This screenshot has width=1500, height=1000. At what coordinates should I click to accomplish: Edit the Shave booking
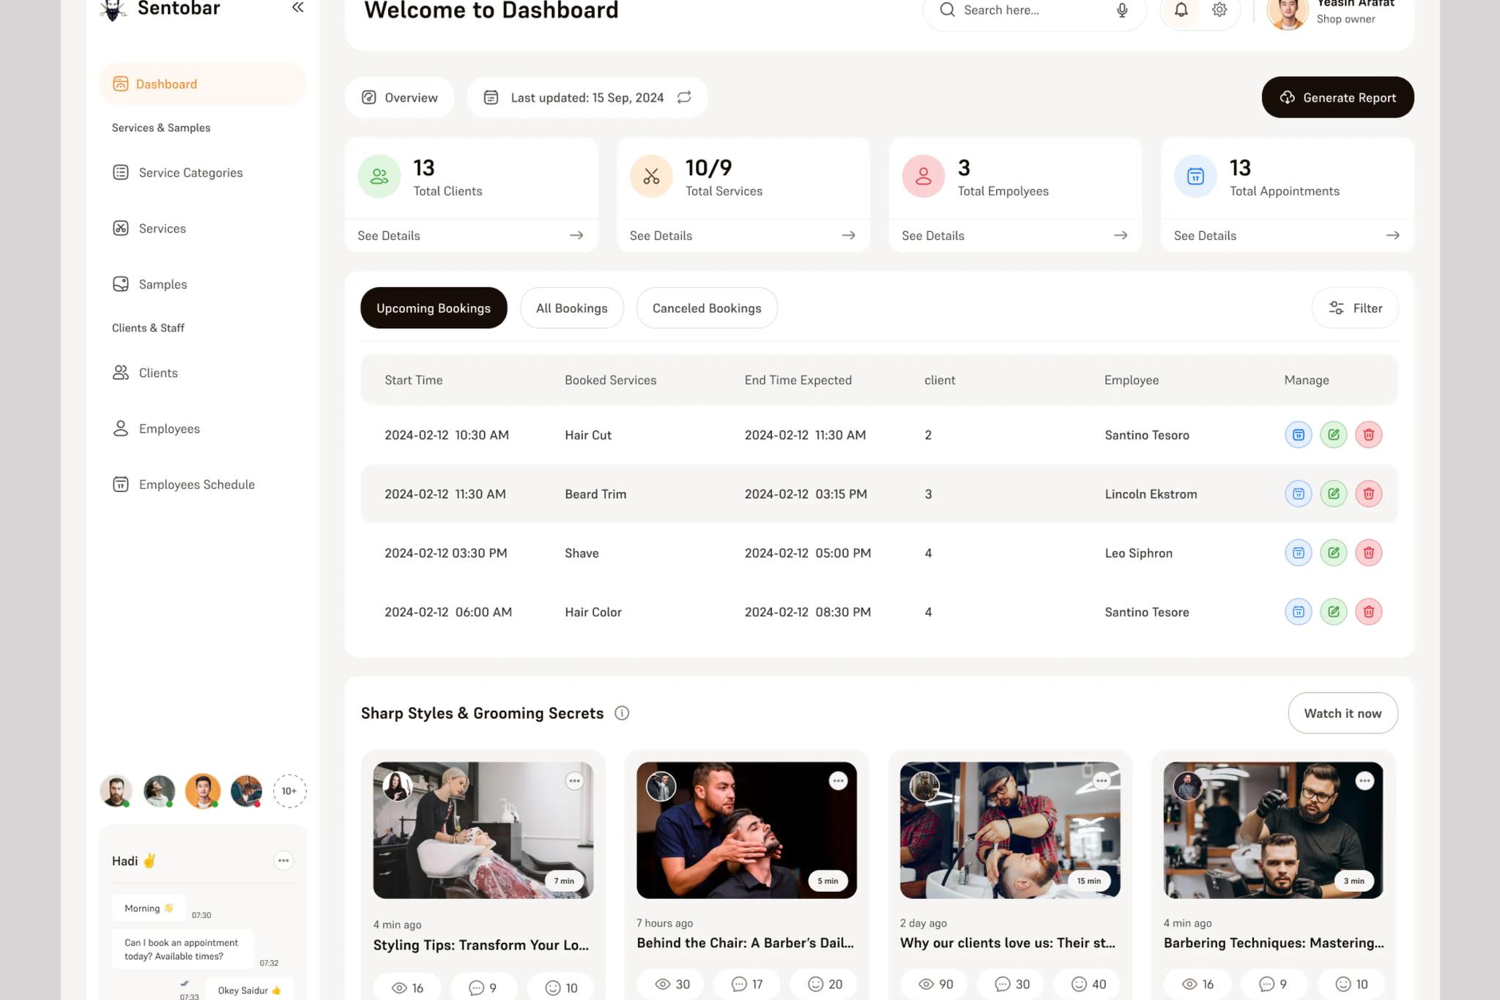click(x=1333, y=553)
